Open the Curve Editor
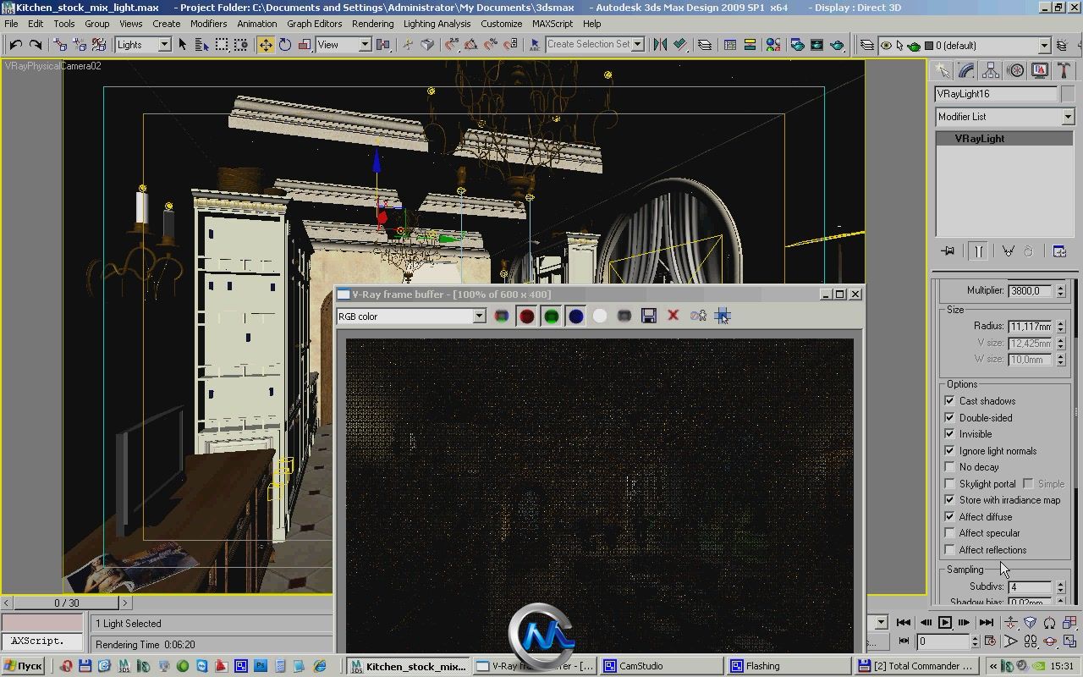 (x=729, y=45)
